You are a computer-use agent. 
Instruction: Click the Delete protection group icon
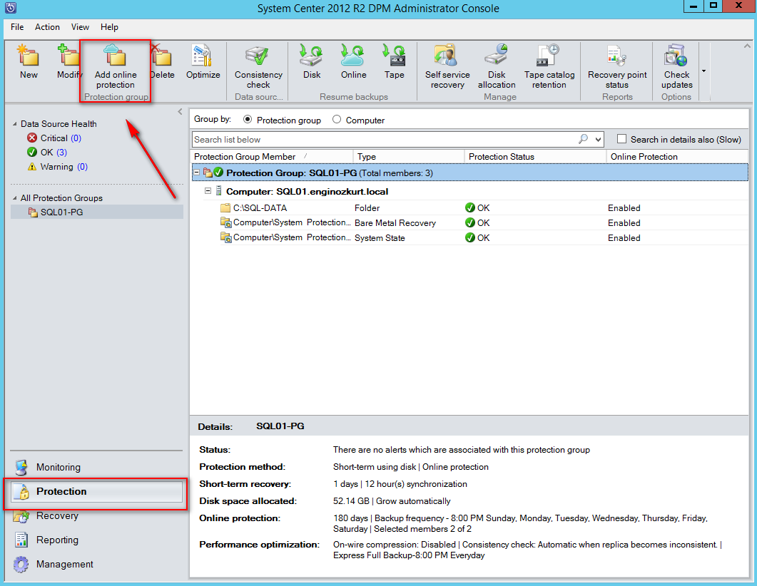point(162,56)
